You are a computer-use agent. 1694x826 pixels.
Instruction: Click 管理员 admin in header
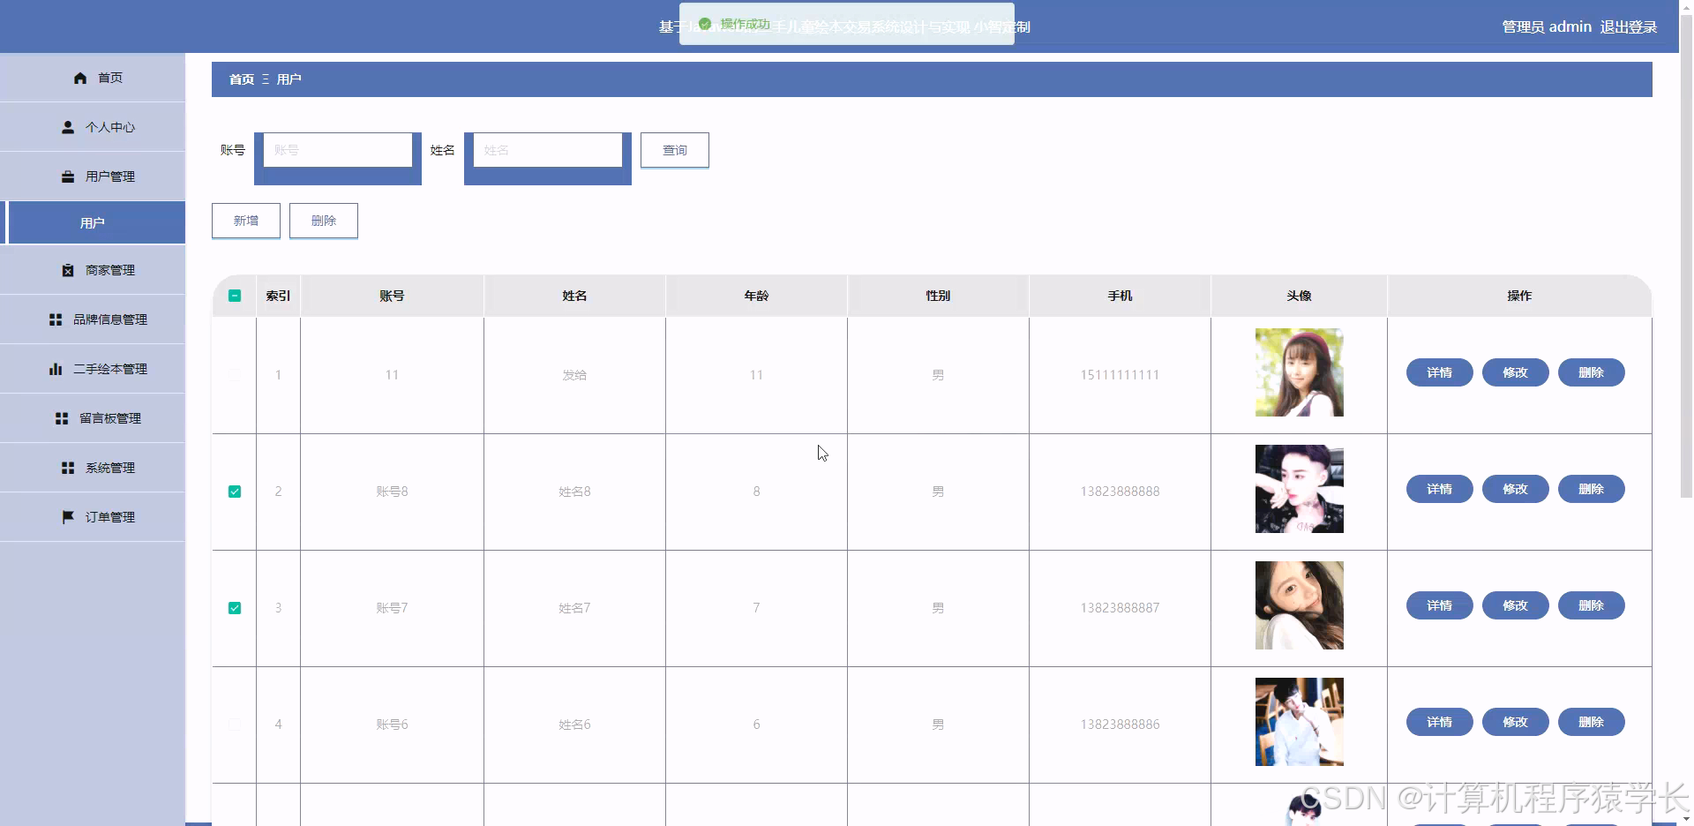click(x=1547, y=26)
